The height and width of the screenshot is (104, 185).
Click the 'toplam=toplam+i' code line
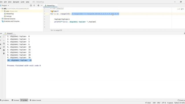click(x=62, y=19)
